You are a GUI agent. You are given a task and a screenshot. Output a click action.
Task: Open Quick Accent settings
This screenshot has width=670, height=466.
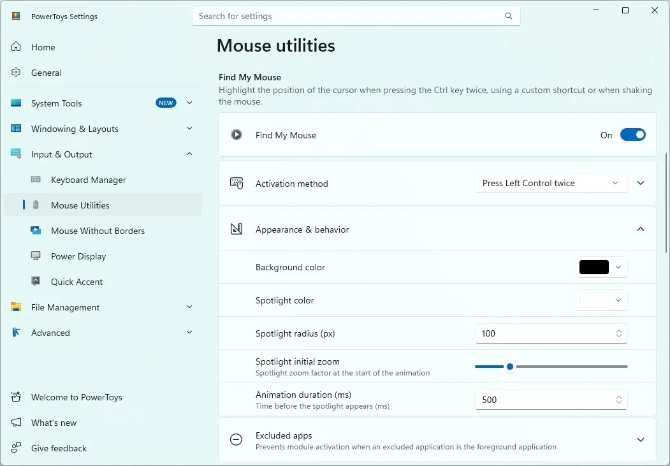[103, 282]
